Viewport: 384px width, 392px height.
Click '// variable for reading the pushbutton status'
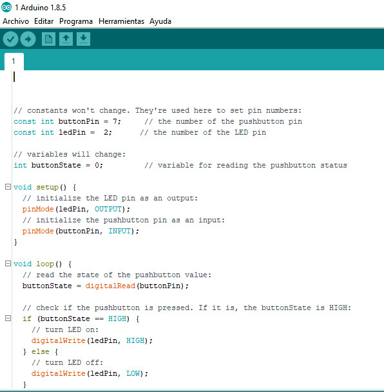[246, 165]
